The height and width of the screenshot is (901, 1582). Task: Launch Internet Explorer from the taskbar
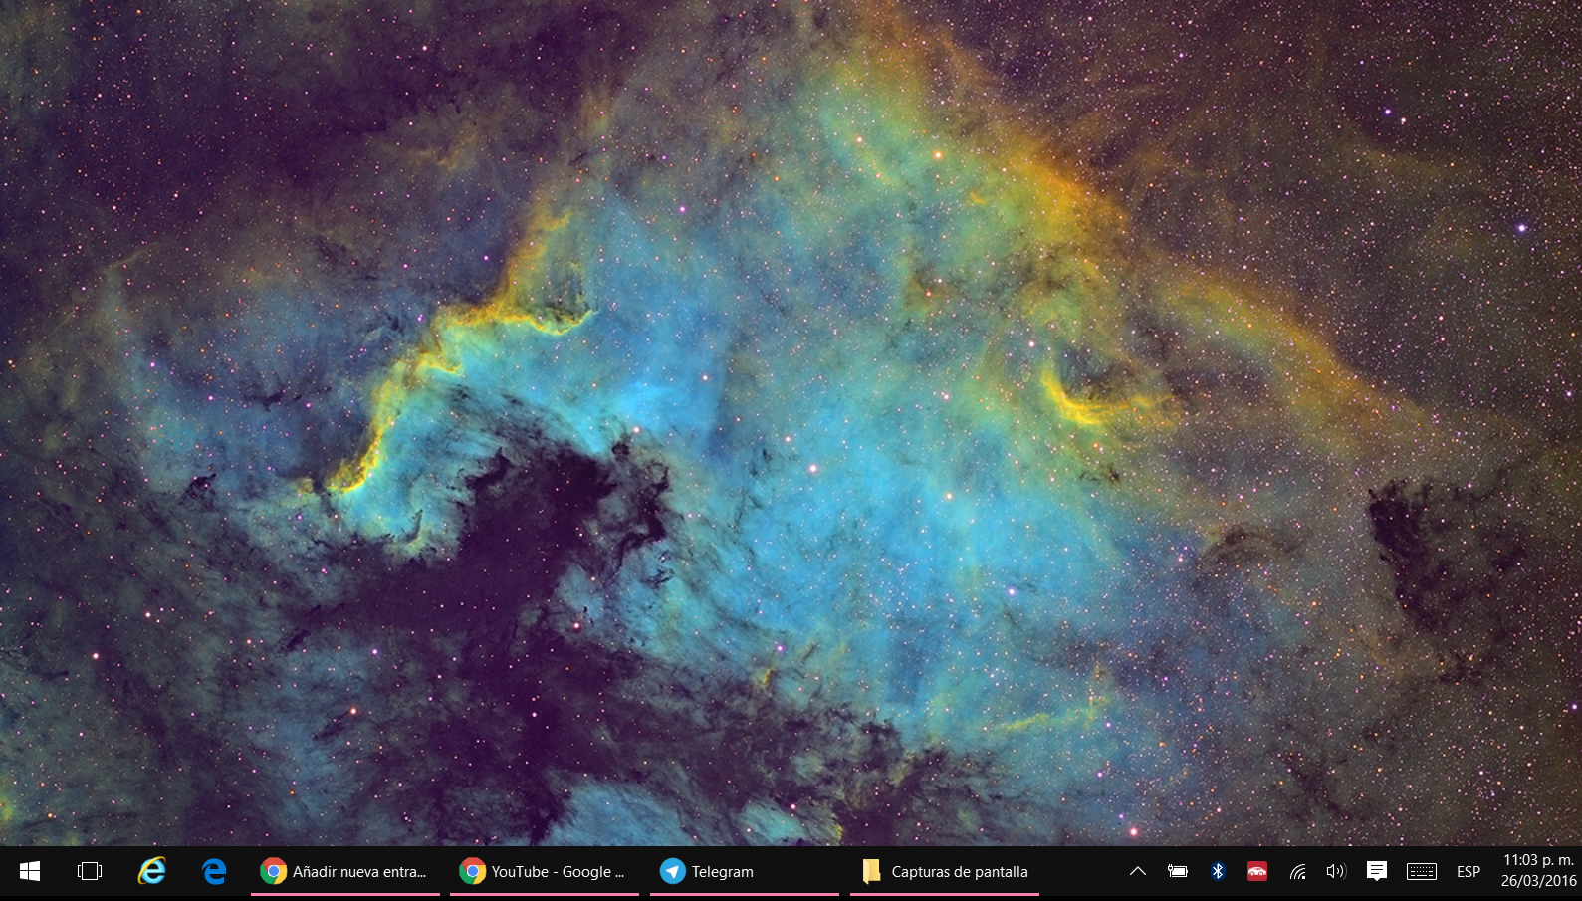(151, 872)
